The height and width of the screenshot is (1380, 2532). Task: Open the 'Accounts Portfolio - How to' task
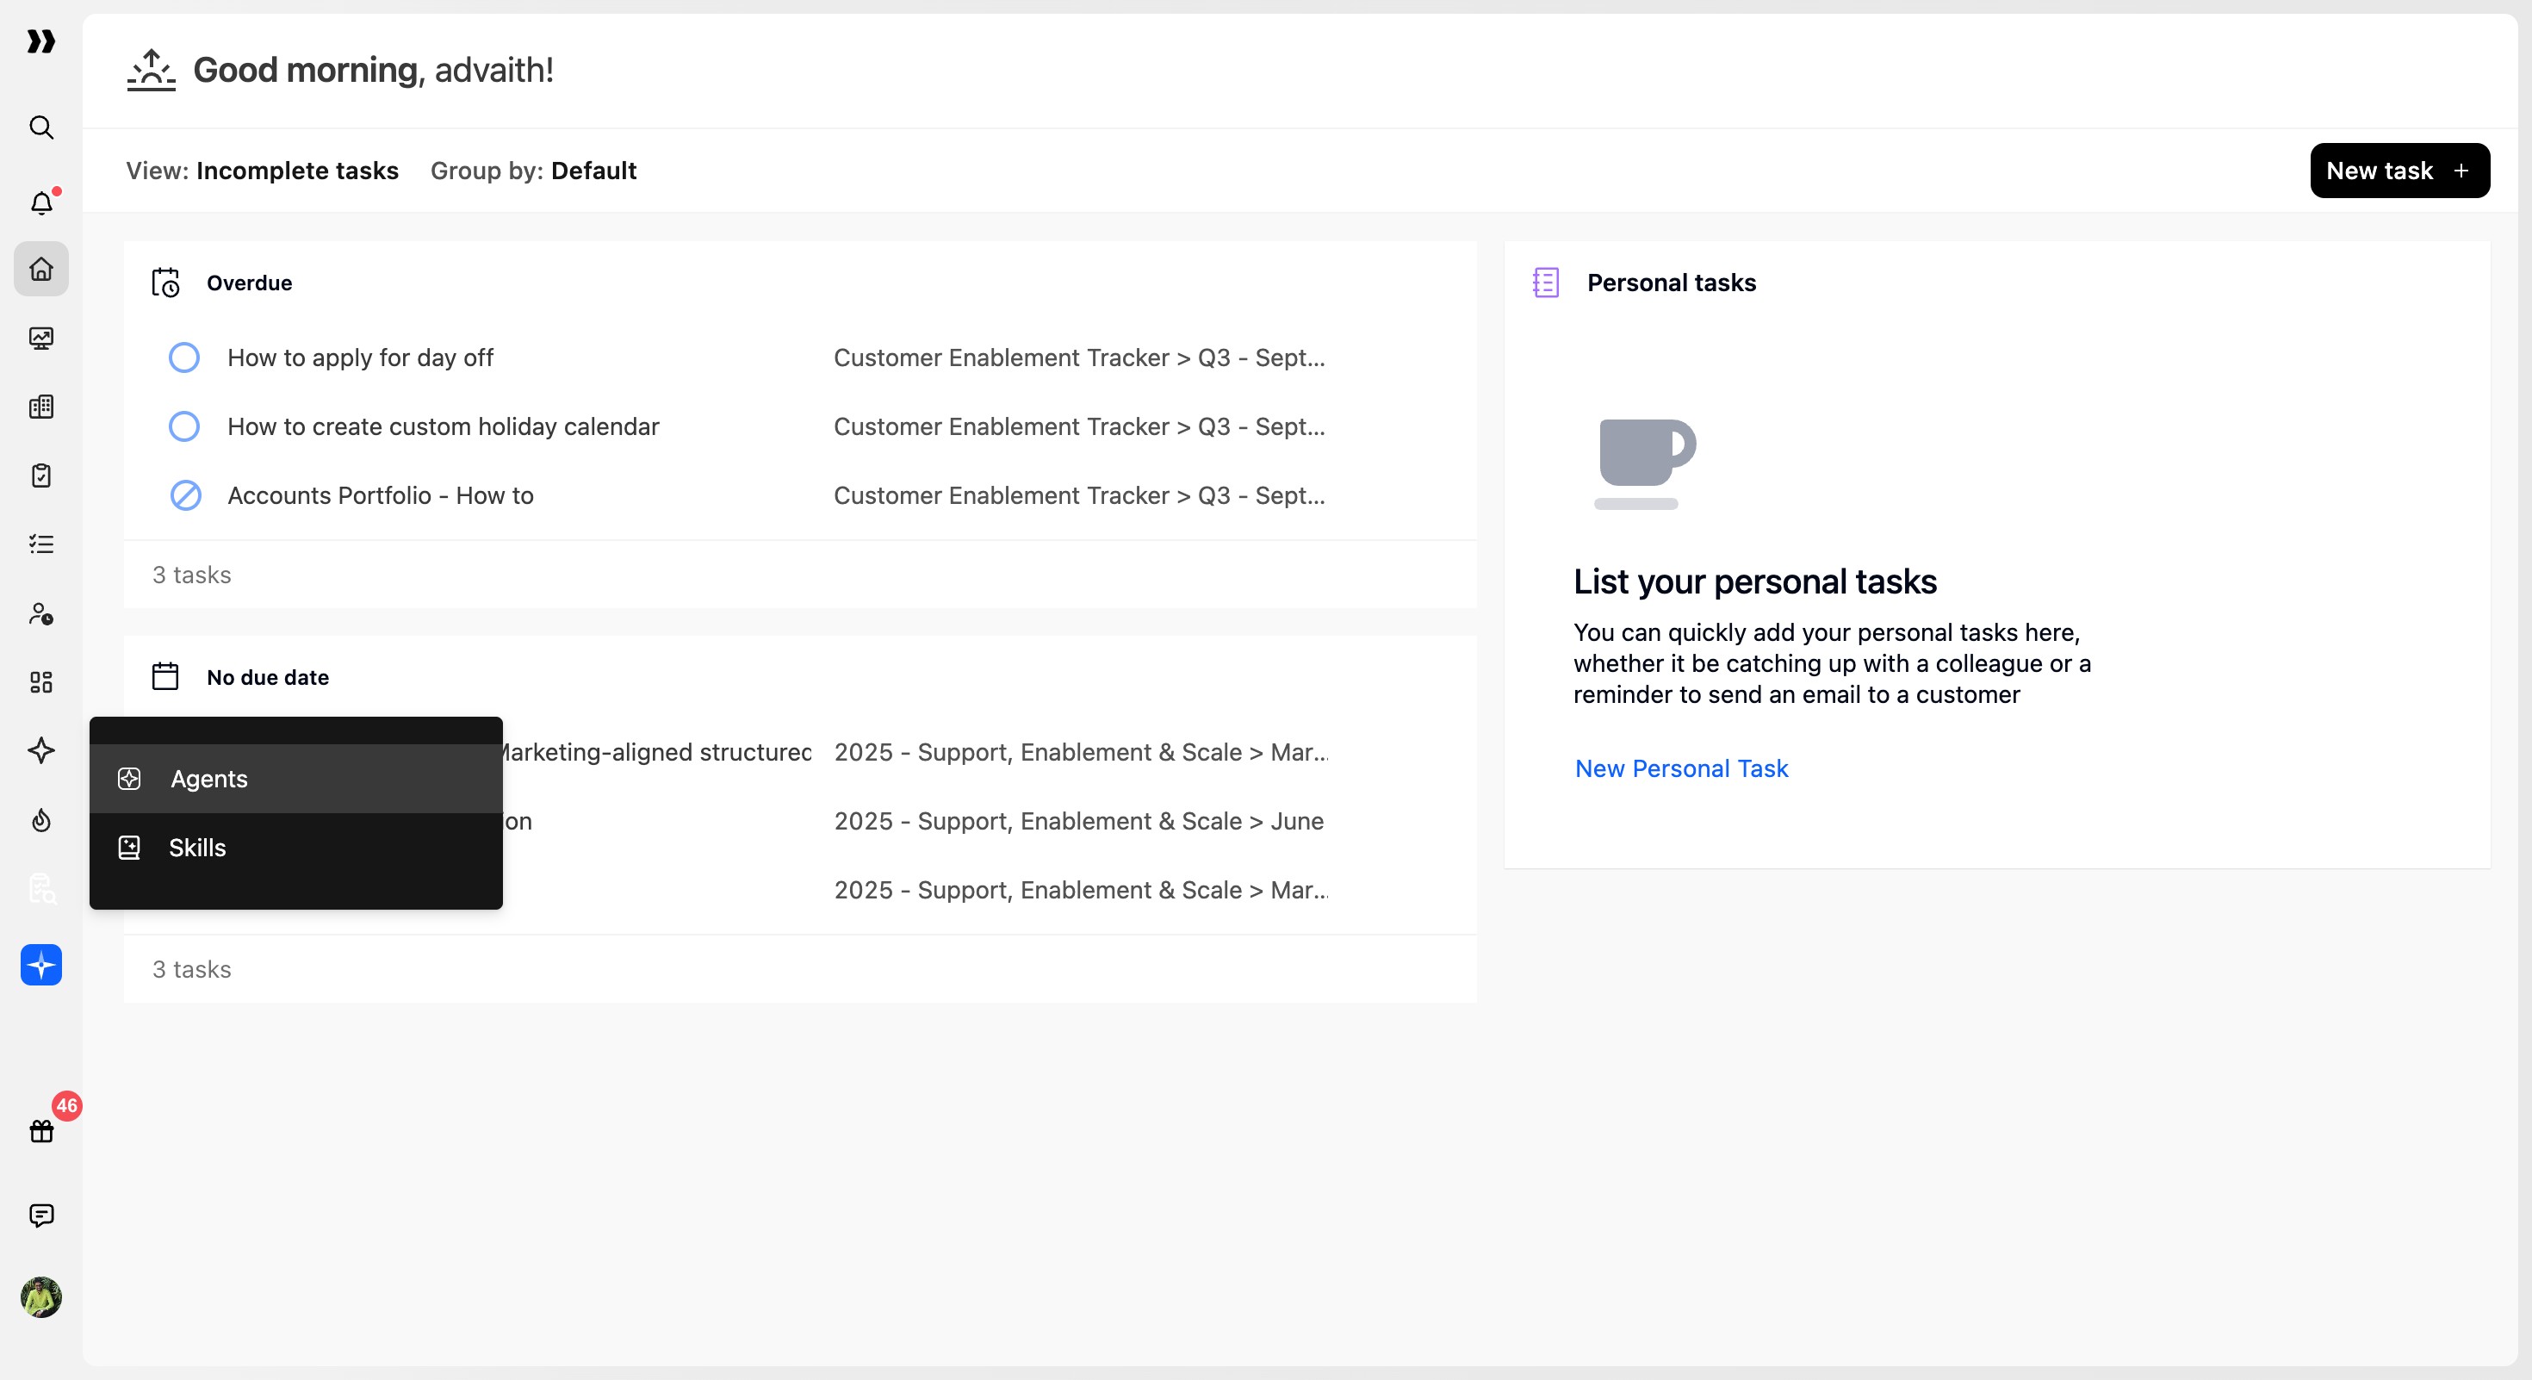(381, 495)
